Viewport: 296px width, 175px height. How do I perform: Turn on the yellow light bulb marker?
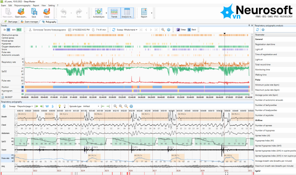60,106
